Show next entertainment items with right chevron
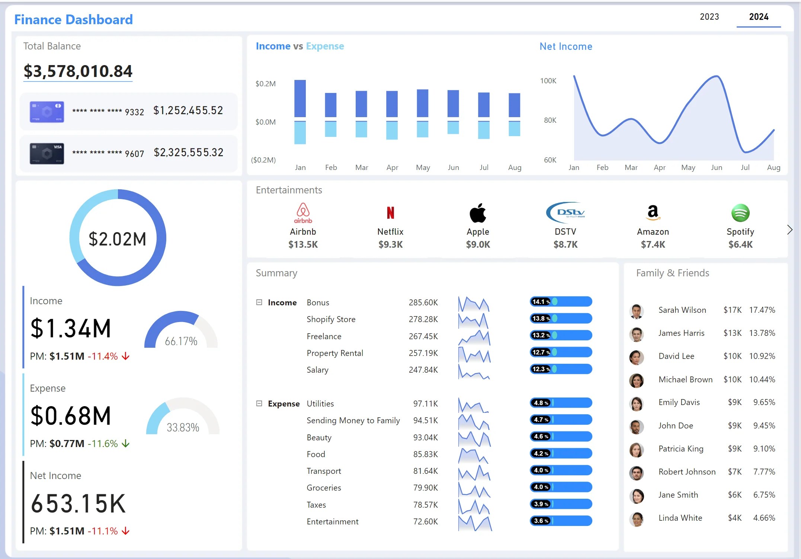 click(789, 230)
